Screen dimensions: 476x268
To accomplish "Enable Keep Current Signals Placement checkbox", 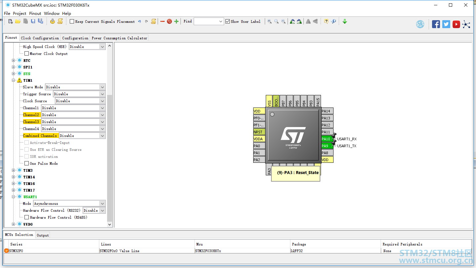I will tap(72, 22).
